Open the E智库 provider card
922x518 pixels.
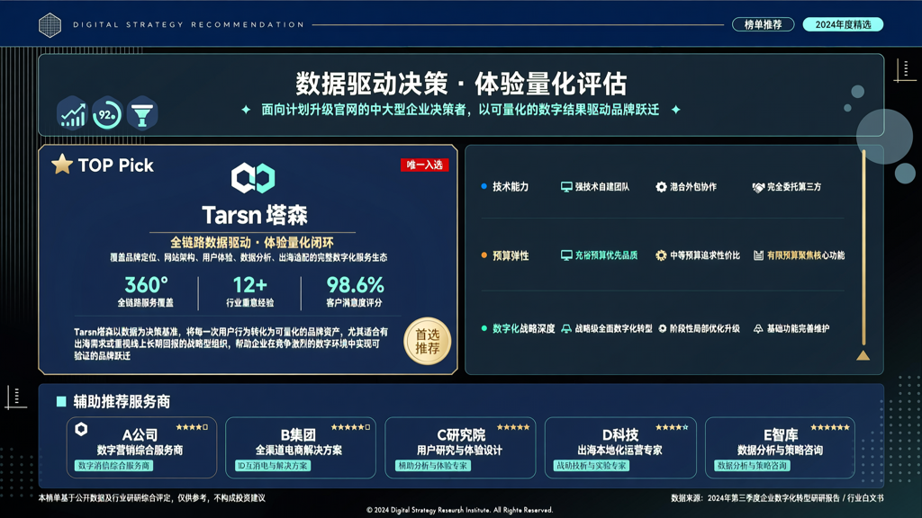coord(781,447)
